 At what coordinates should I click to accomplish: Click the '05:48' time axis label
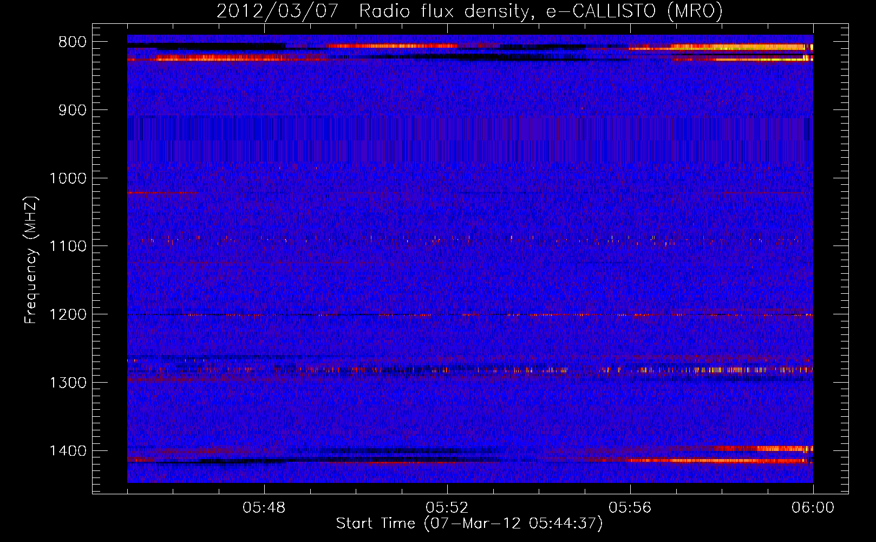pyautogui.click(x=264, y=508)
